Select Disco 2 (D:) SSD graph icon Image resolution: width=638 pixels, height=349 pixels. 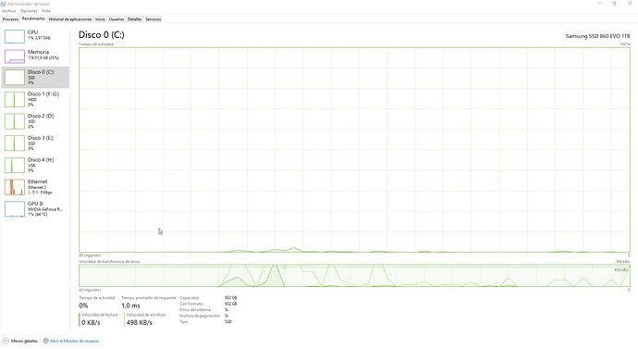click(x=15, y=121)
